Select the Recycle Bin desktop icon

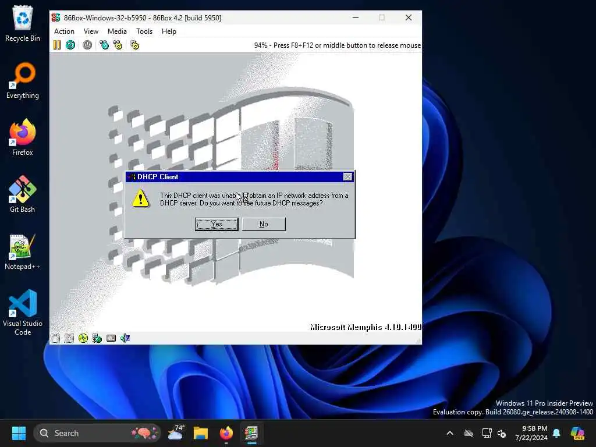point(23,23)
